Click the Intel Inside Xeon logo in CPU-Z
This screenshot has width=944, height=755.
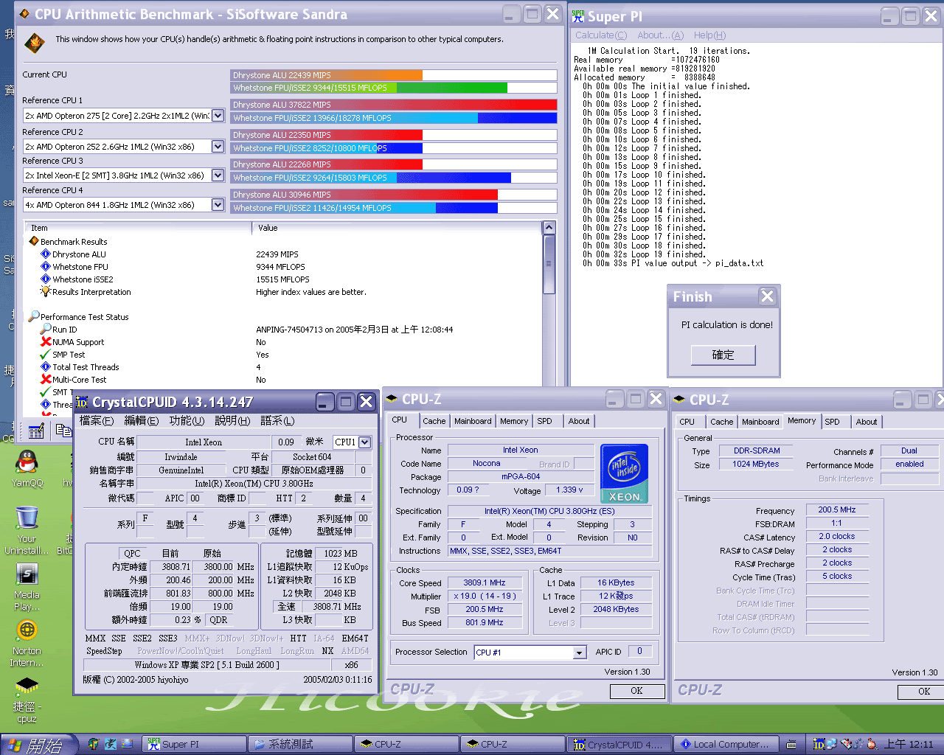coord(625,473)
